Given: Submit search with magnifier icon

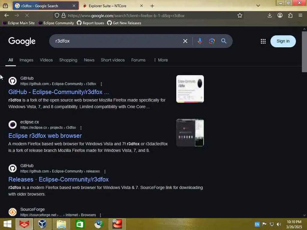Looking at the screenshot, I should click(224, 41).
